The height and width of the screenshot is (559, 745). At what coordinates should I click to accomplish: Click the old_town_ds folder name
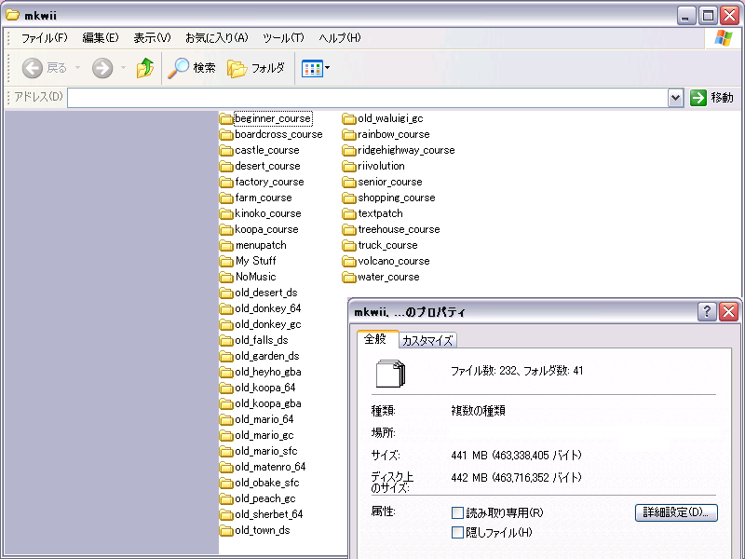pos(263,530)
